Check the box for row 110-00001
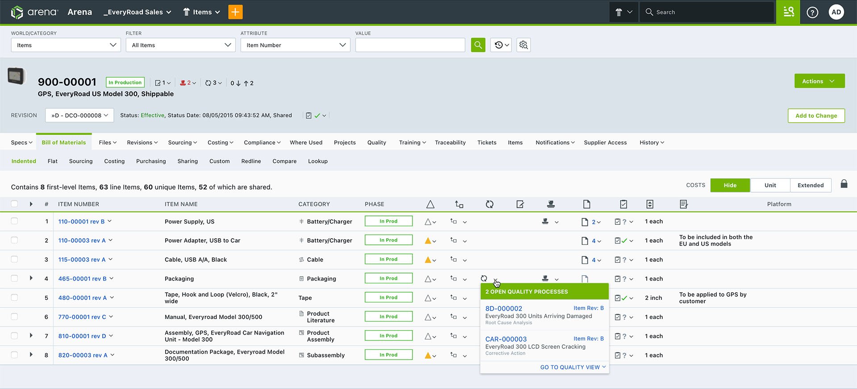 click(x=14, y=221)
